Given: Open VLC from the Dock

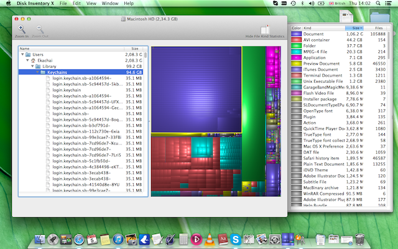Looking at the screenshot, I should 210,239.
